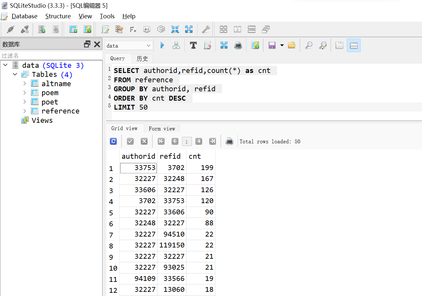Create view from query icon

click(x=255, y=45)
